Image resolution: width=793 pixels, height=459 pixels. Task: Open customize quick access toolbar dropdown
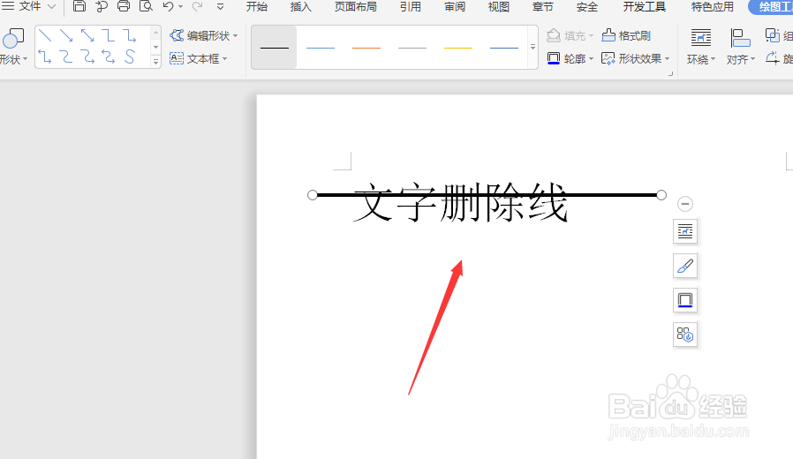point(220,6)
